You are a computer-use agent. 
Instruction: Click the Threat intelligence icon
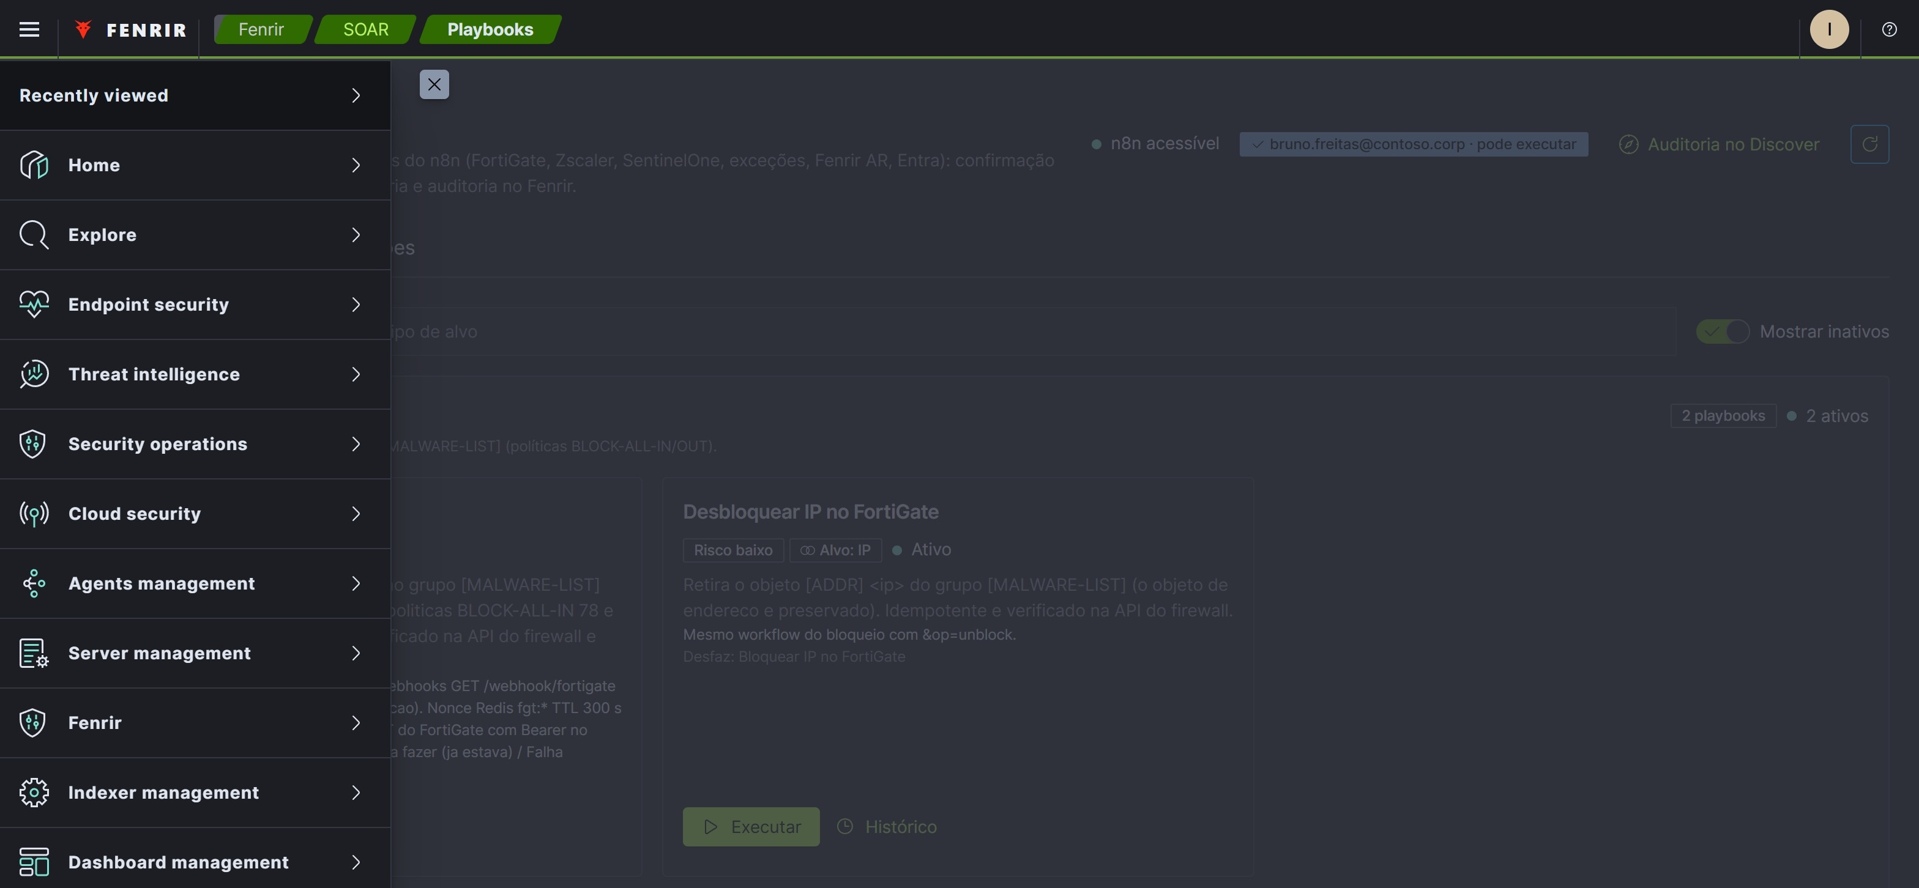(x=34, y=374)
